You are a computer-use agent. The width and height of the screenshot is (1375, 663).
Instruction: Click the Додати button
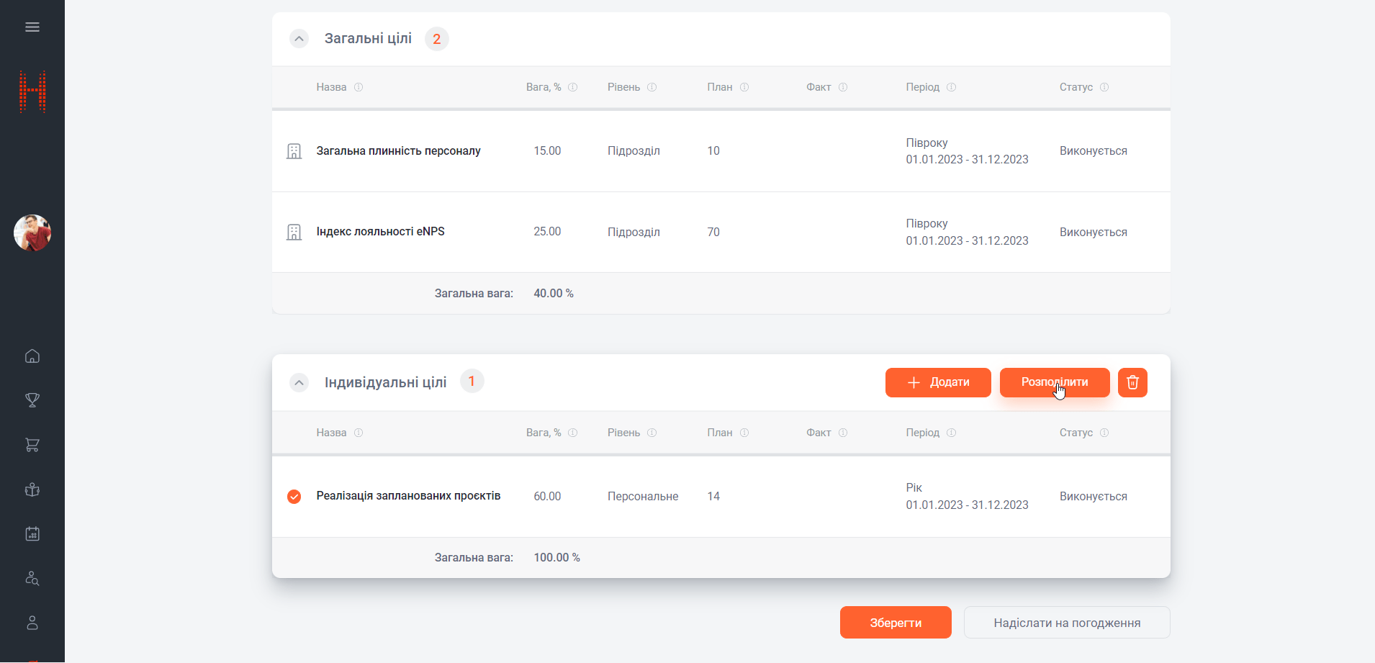coord(937,382)
